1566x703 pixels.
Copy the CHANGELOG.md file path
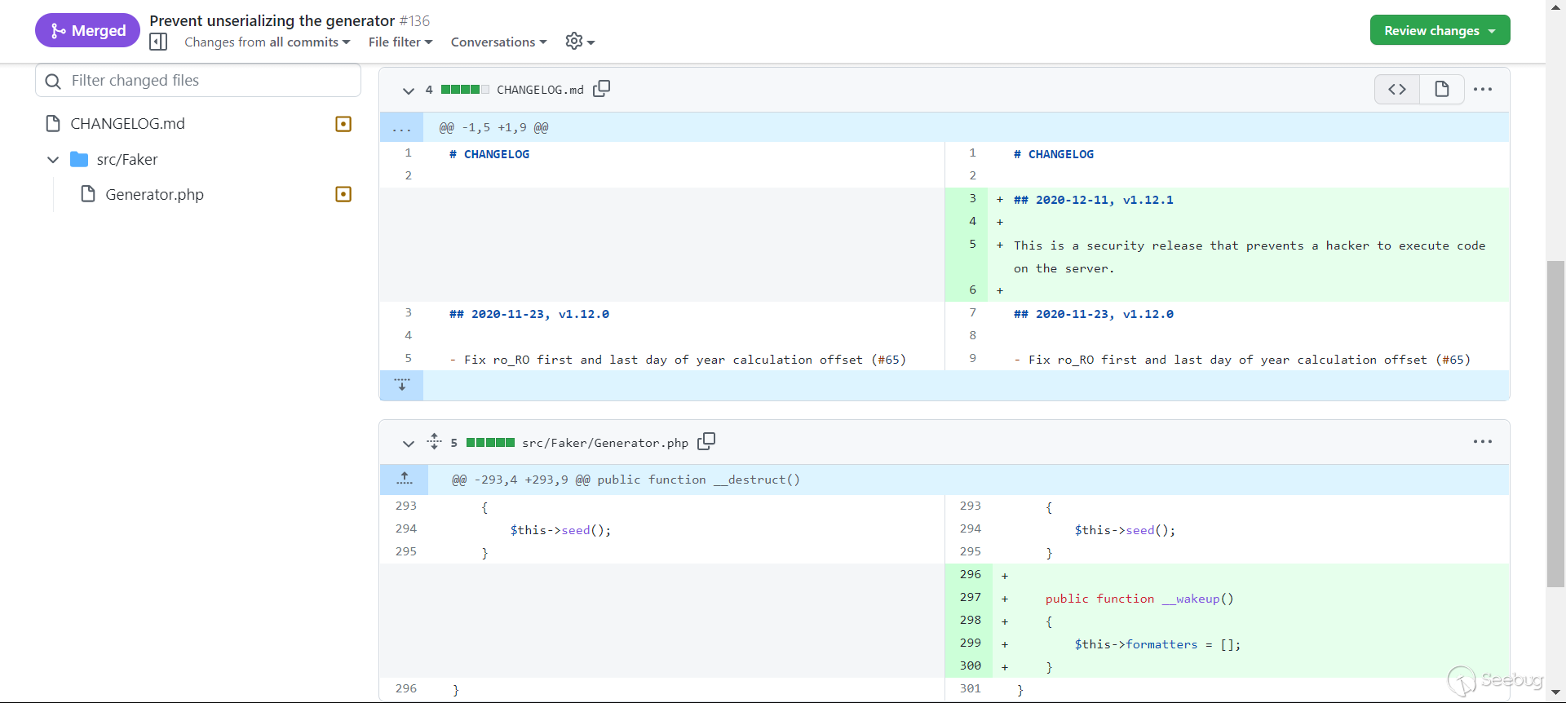click(x=602, y=89)
